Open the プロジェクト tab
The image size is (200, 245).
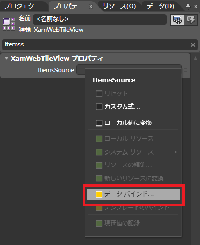click(22, 6)
